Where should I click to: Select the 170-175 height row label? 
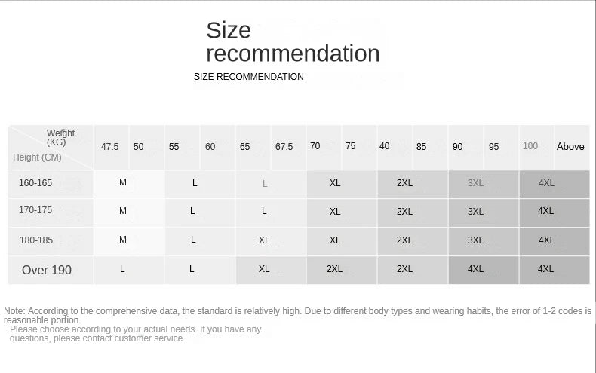[35, 210]
